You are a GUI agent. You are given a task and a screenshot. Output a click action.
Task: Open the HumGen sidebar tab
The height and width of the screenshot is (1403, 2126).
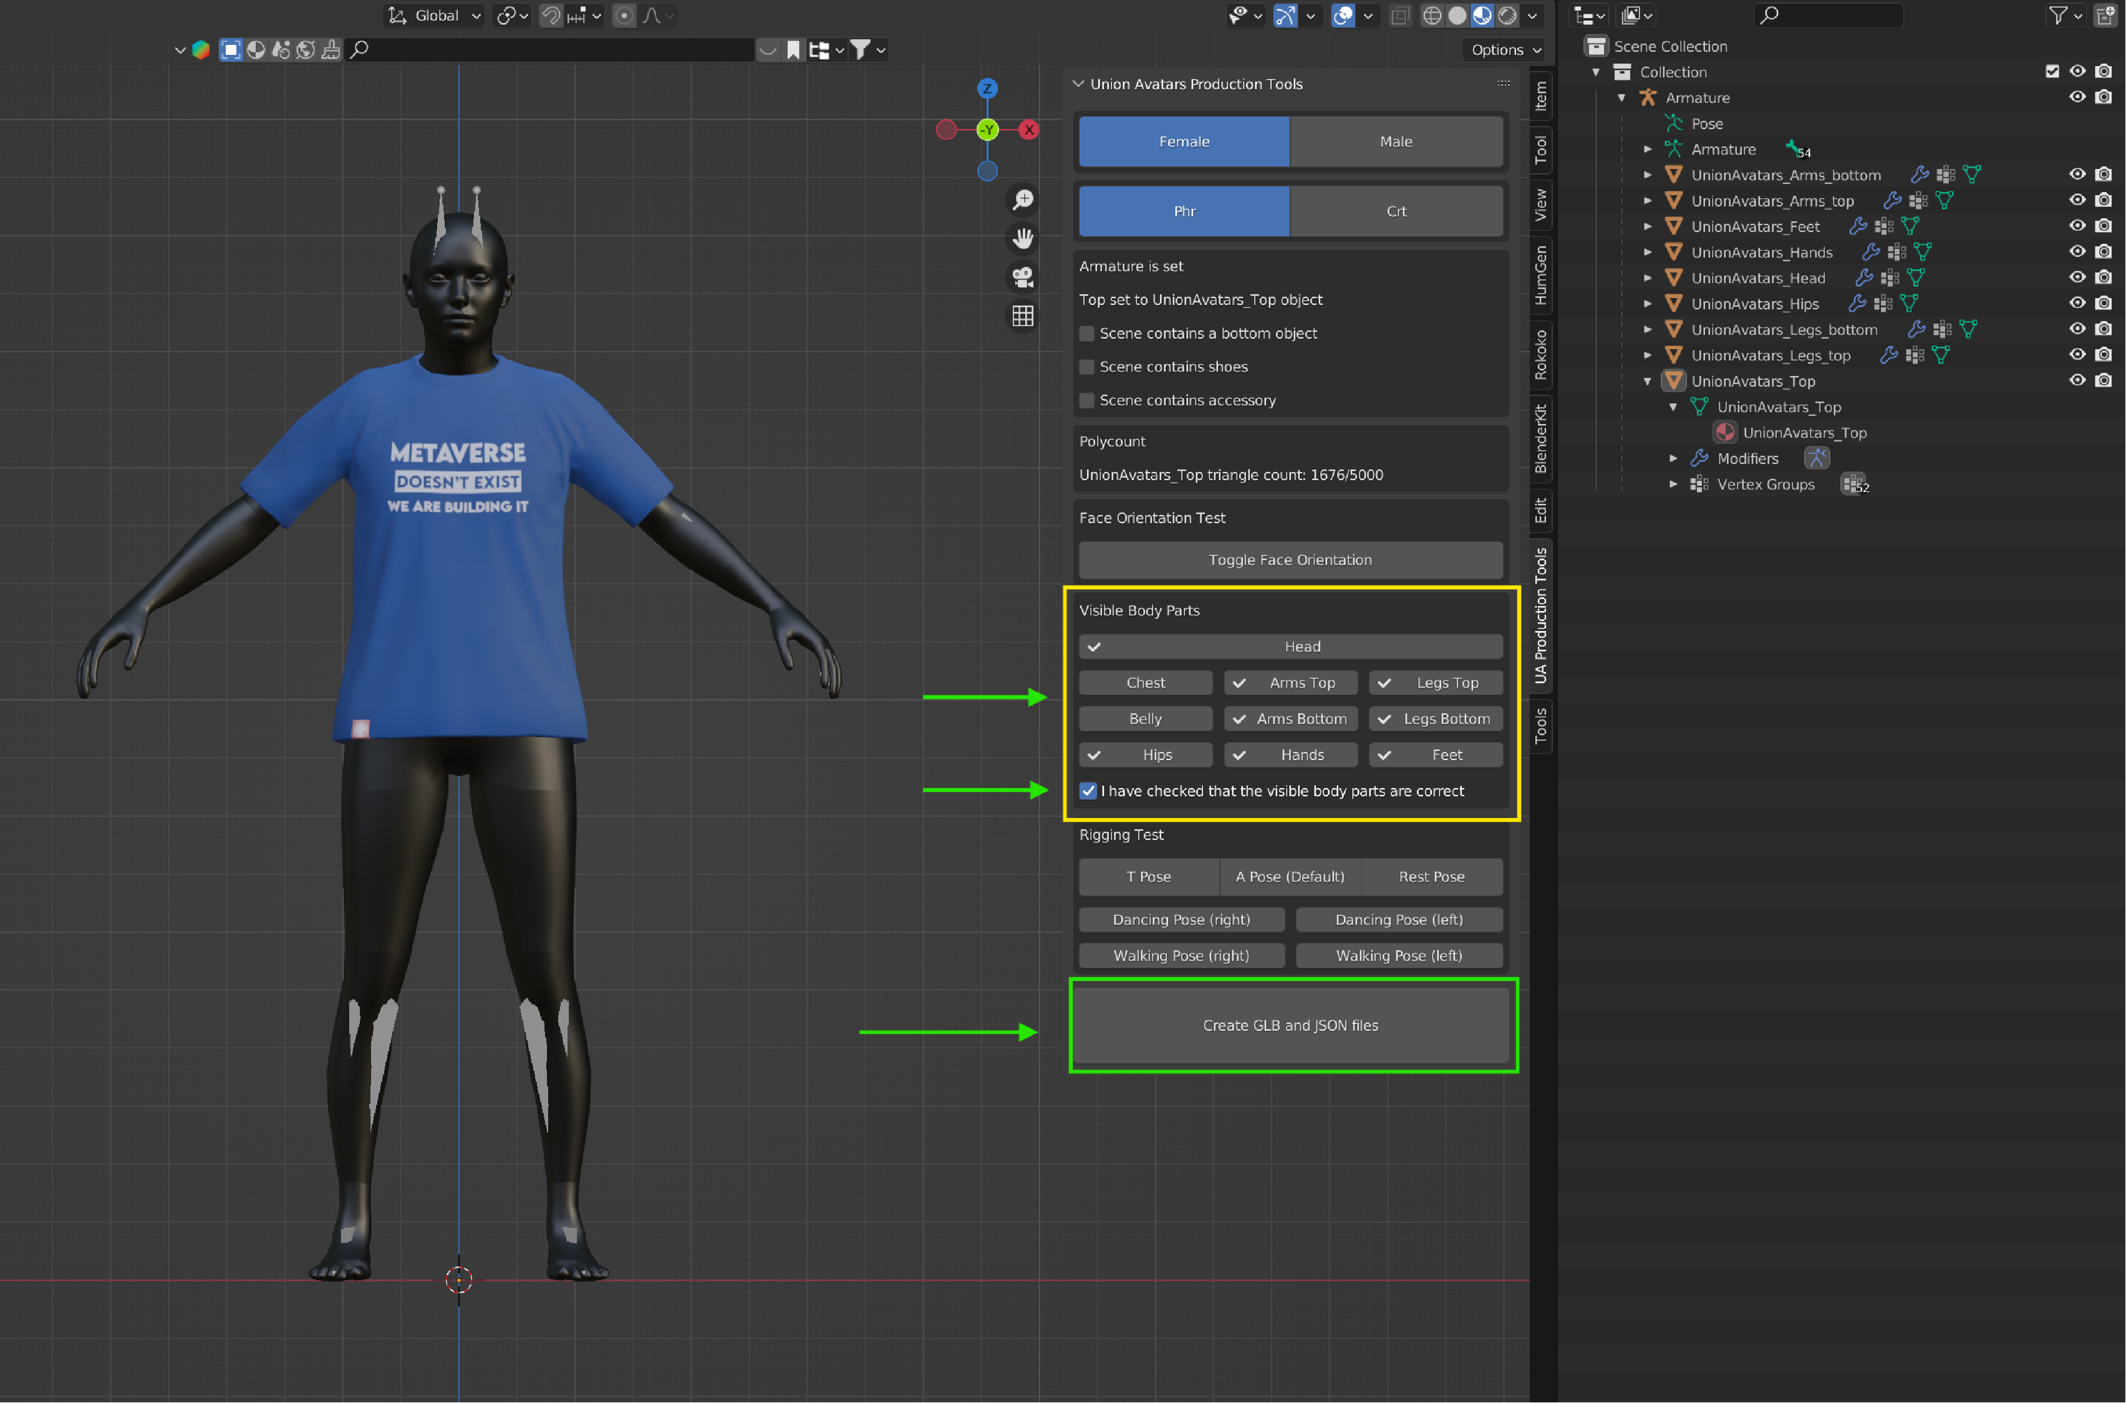1541,275
